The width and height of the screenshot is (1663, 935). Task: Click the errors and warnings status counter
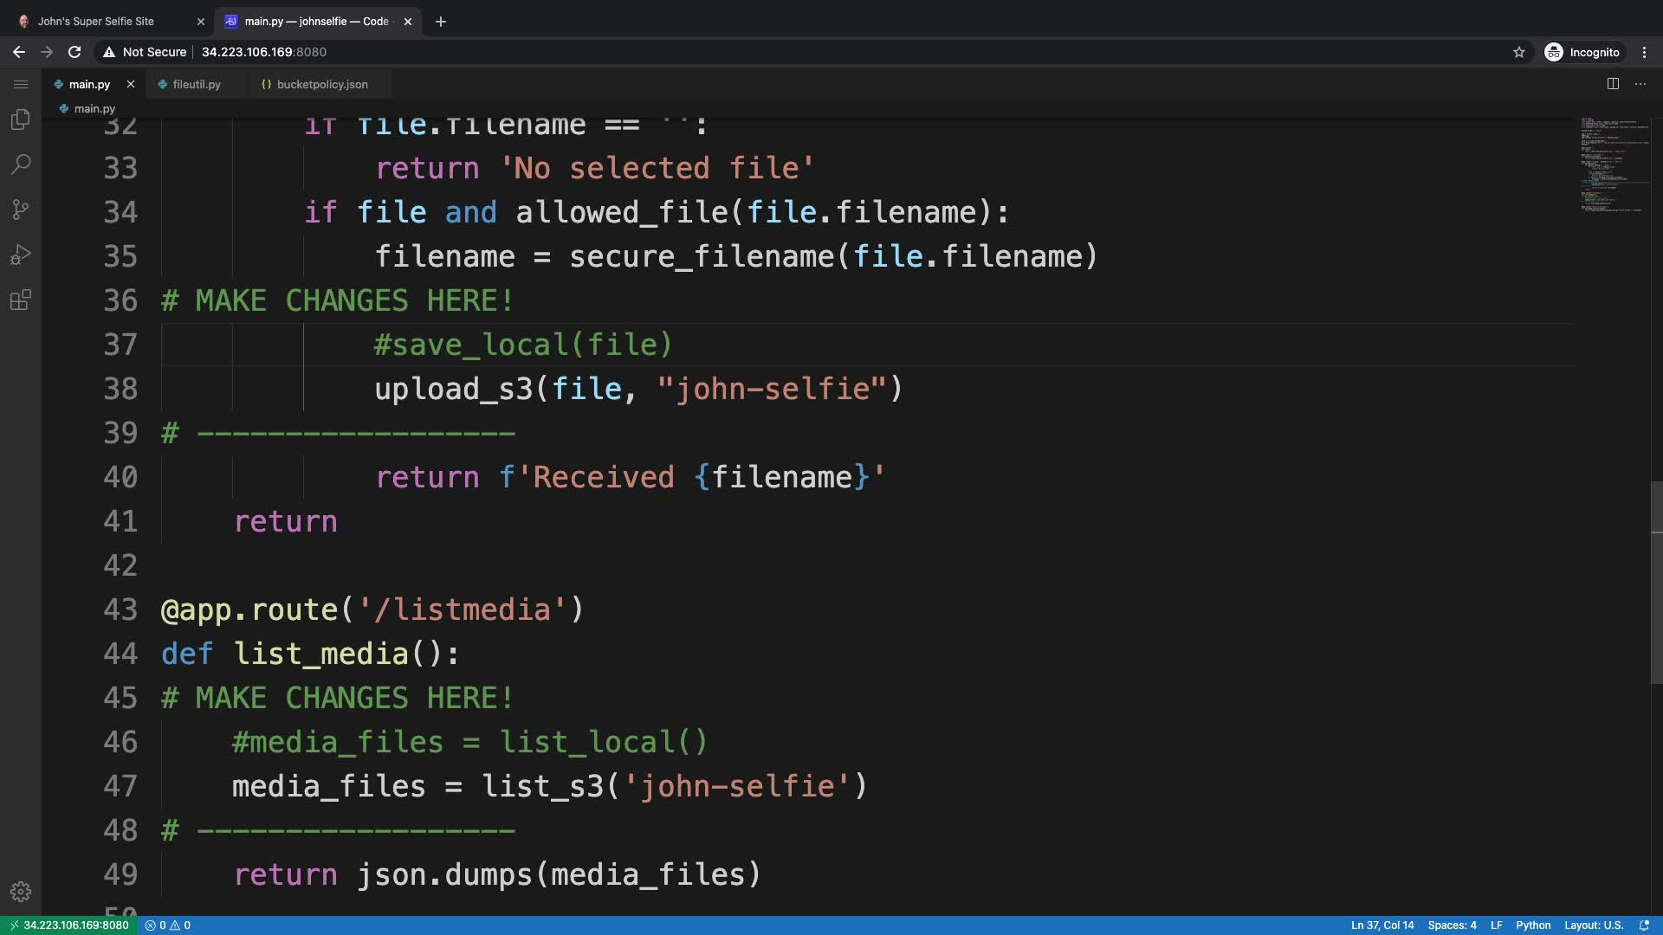168,925
